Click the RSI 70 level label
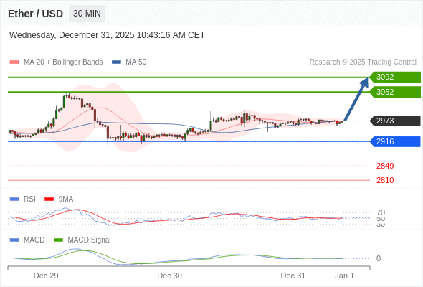Viewport: 423px width, 287px height. [381, 212]
